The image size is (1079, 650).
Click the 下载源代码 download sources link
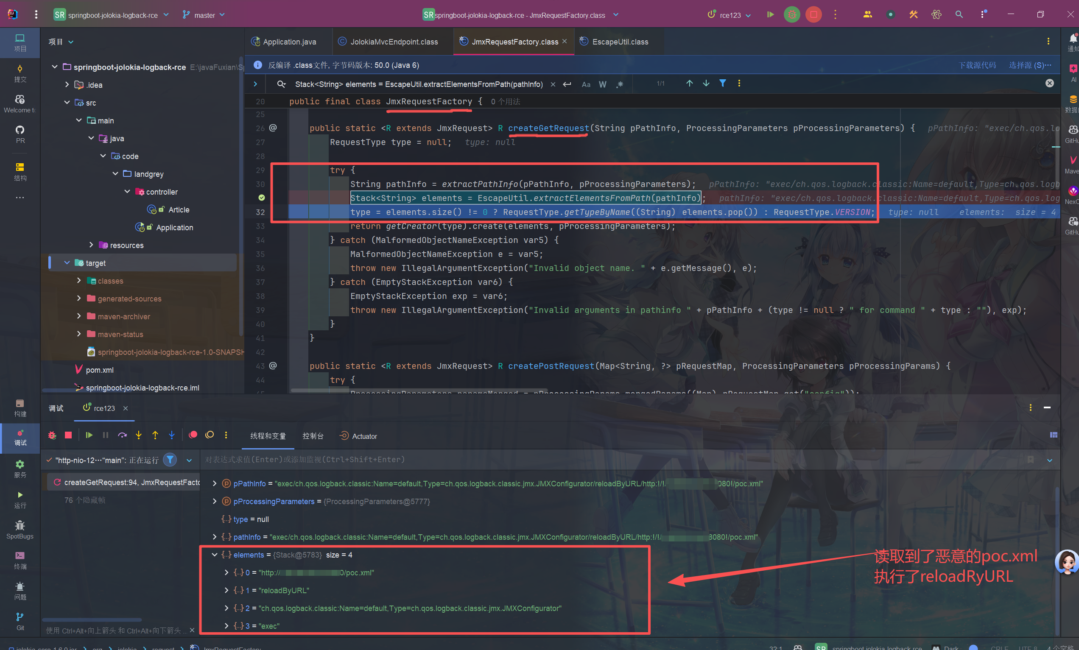pos(977,65)
